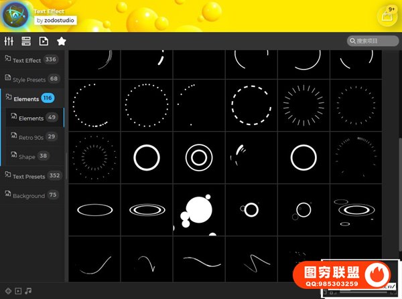Select the dashed circle element thumbnail
Viewport: 402px width, 299px height.
[x=251, y=106]
